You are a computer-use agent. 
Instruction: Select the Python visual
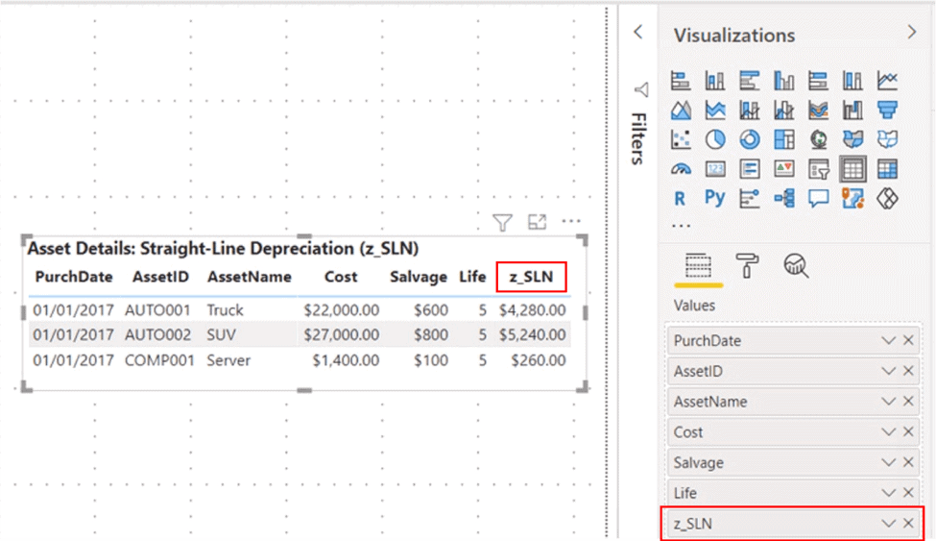click(714, 198)
